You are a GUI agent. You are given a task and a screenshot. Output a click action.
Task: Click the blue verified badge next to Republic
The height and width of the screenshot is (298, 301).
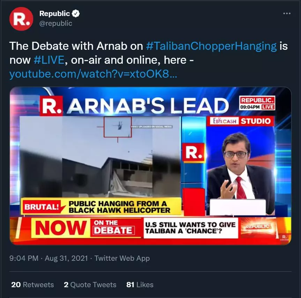pyautogui.click(x=76, y=14)
